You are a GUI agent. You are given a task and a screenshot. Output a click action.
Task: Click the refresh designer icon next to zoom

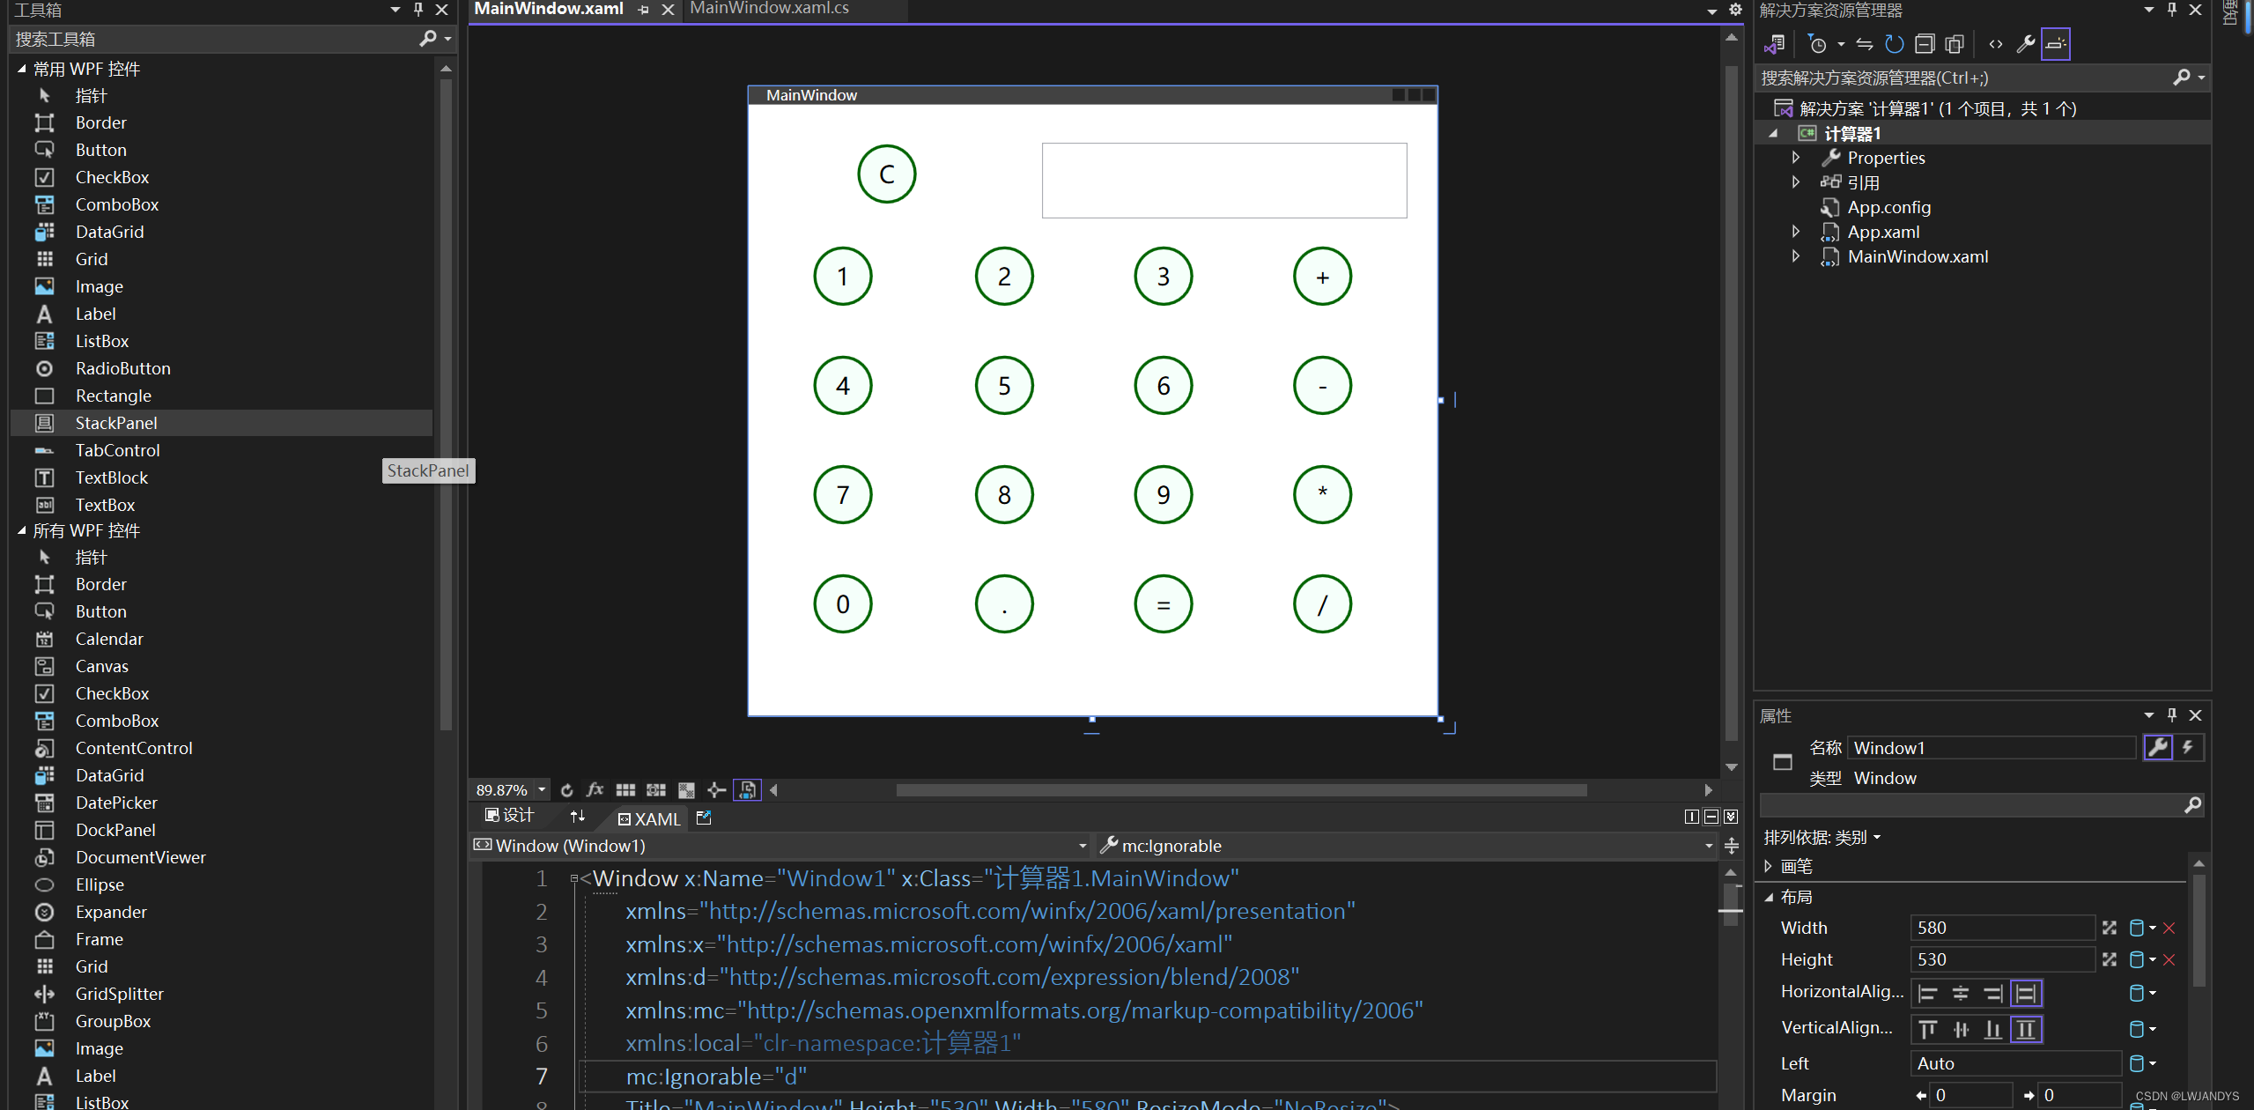pos(566,790)
